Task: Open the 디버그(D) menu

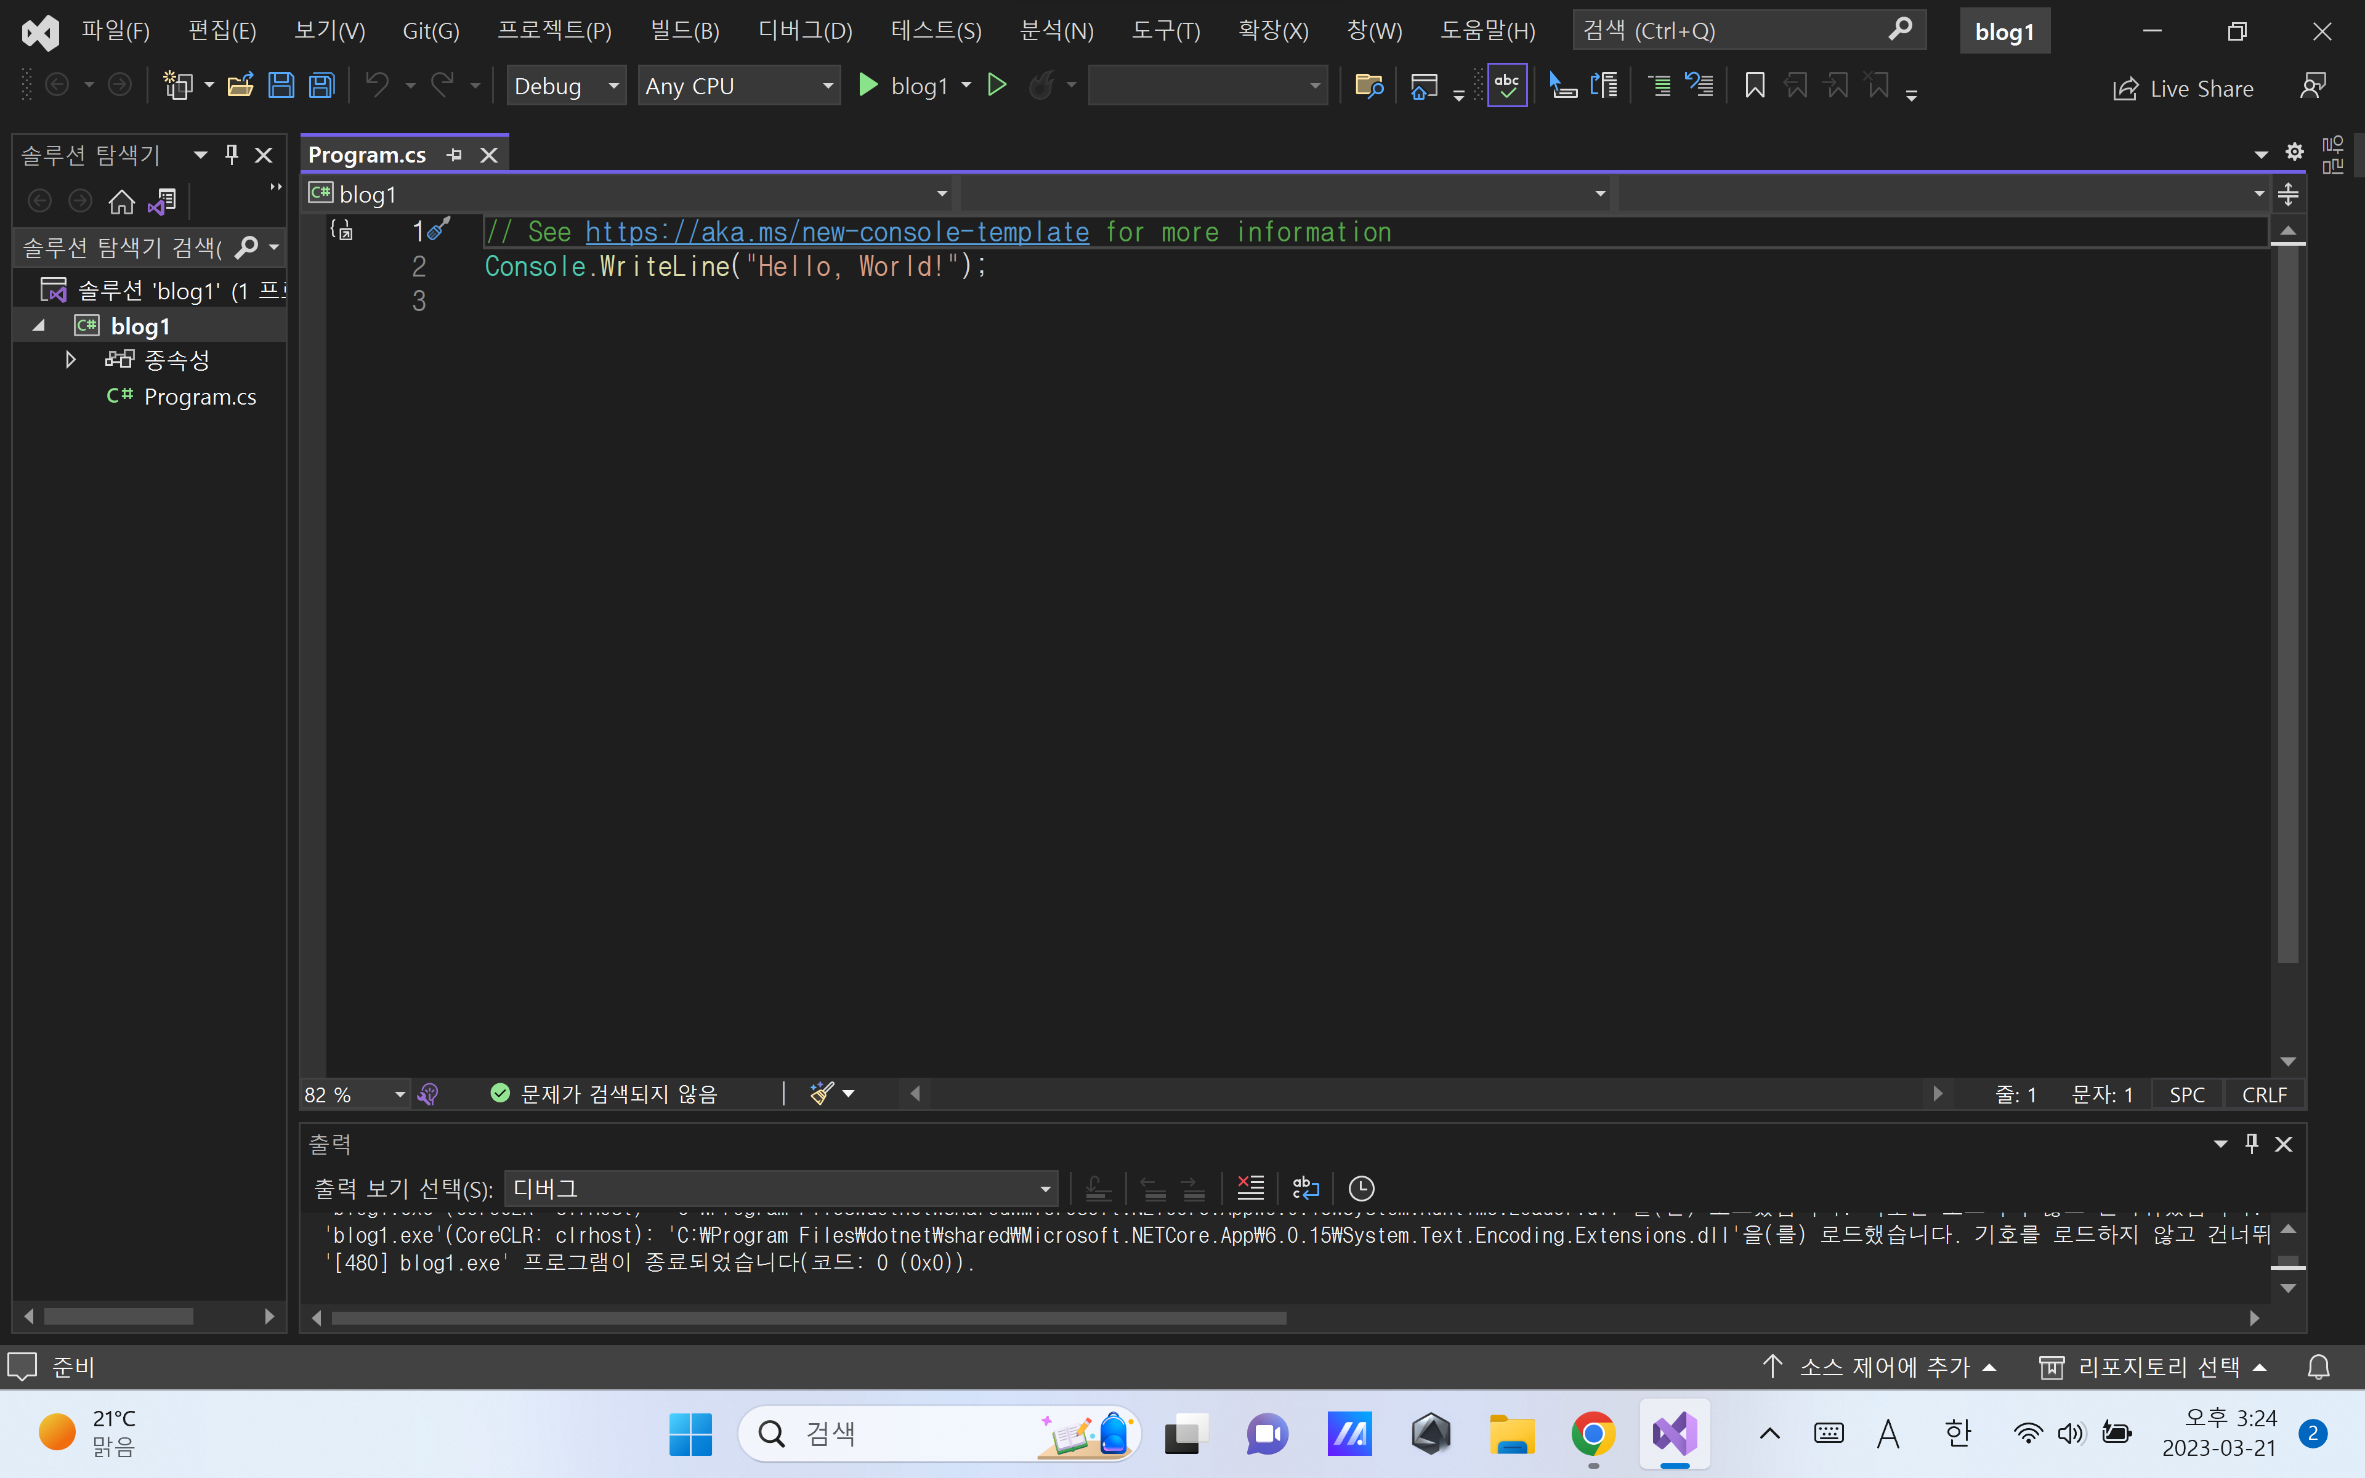Action: pyautogui.click(x=804, y=30)
